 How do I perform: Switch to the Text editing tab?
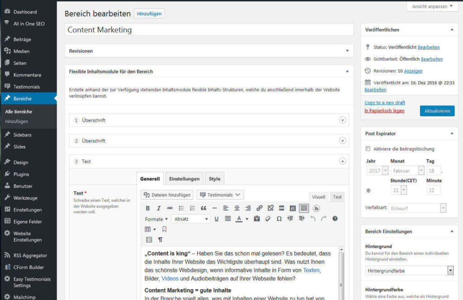point(337,197)
